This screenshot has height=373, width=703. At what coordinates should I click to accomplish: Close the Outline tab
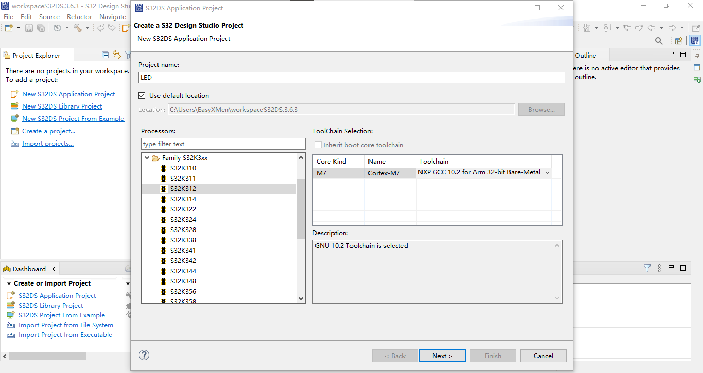[x=603, y=55]
